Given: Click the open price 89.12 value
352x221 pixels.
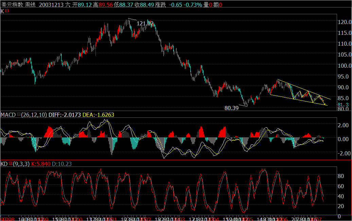Looking at the screenshot, I should tap(85, 5).
